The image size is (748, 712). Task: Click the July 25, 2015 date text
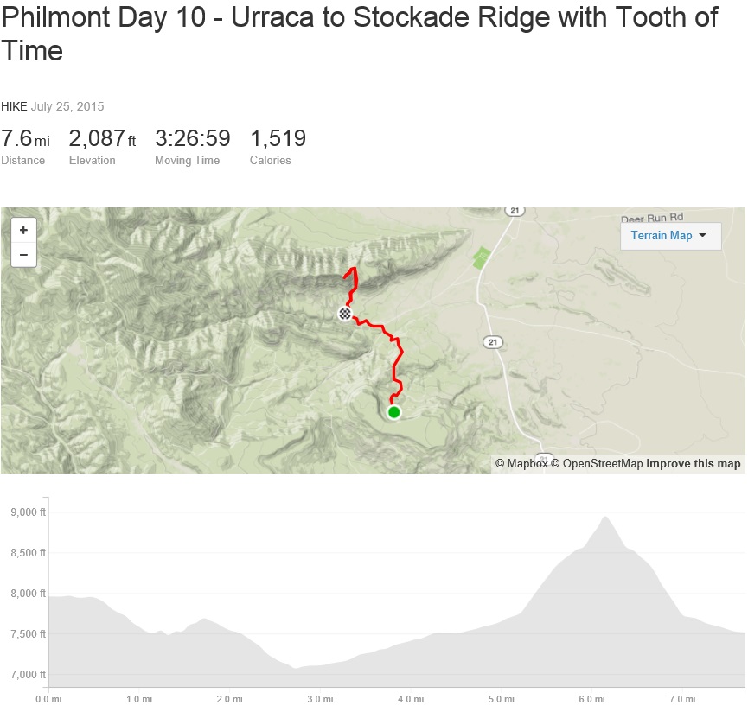click(x=67, y=106)
